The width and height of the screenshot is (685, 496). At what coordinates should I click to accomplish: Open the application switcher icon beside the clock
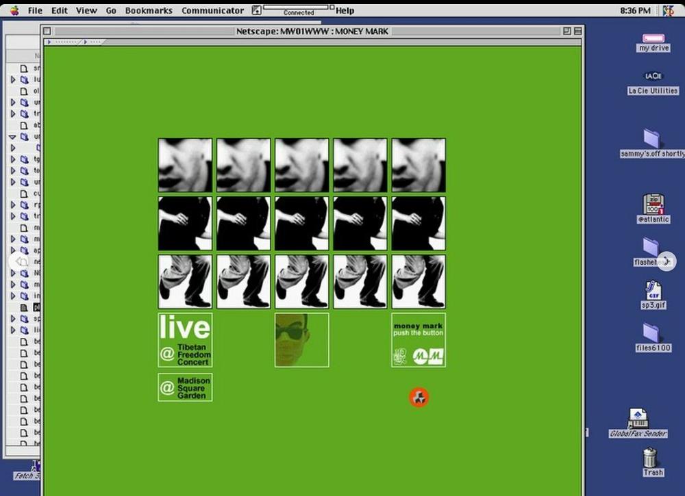pos(669,10)
